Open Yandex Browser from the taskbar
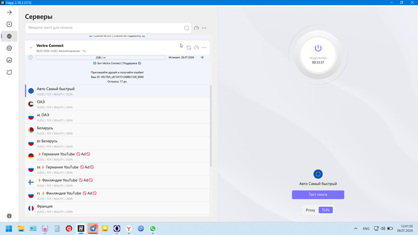This screenshot has height=235, width=418. (129, 228)
